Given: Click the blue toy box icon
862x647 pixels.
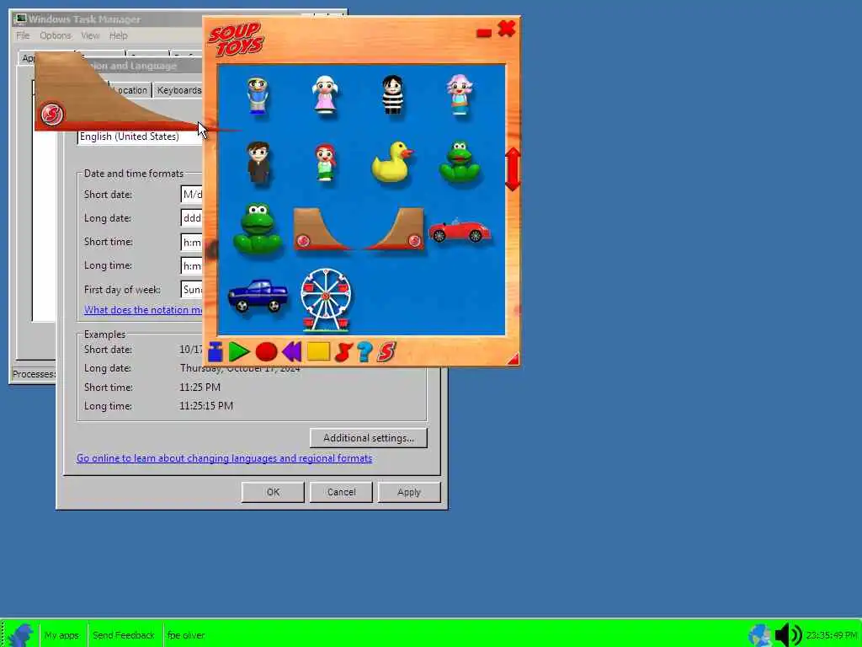Looking at the screenshot, I should pyautogui.click(x=215, y=351).
